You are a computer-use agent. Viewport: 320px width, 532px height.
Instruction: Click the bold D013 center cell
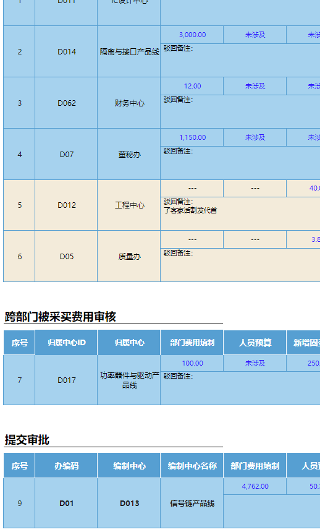[x=129, y=503]
